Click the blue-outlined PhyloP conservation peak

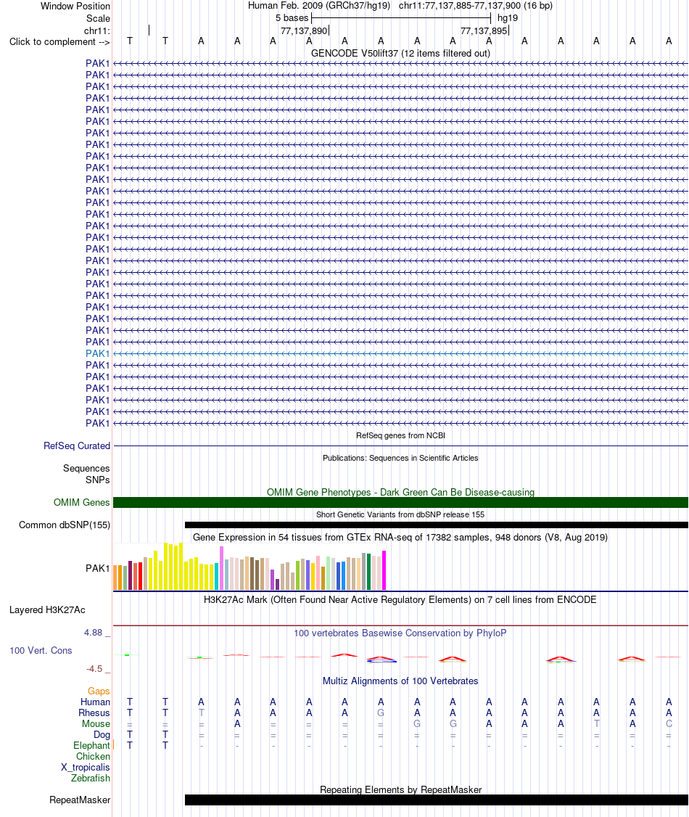(x=381, y=660)
